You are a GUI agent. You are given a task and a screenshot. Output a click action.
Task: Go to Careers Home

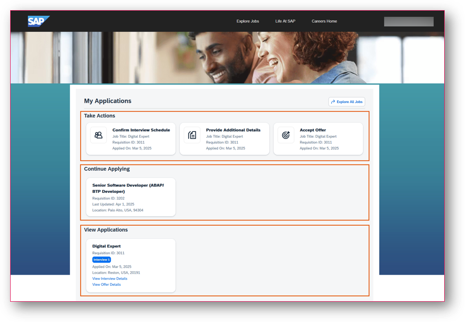(324, 21)
